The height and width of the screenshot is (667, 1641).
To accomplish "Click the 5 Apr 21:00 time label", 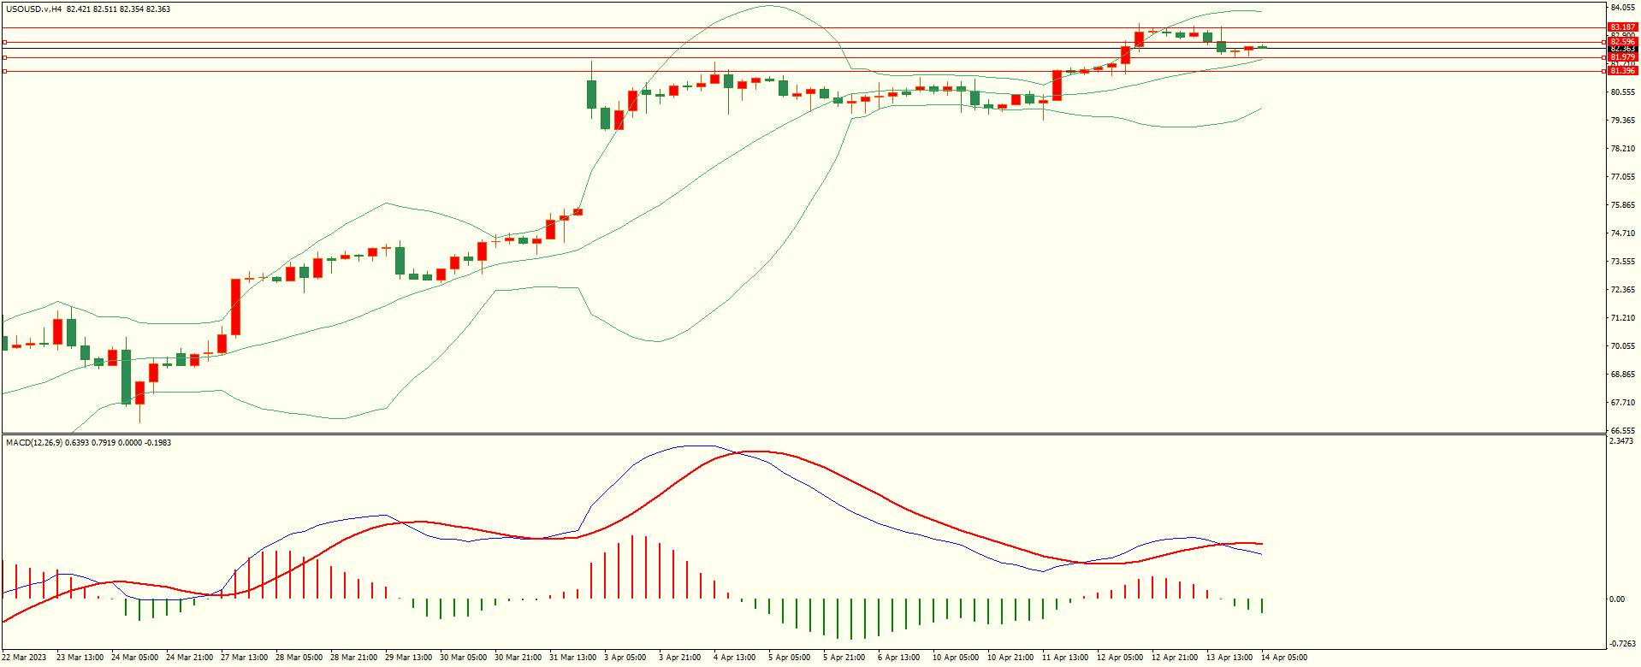I will click(x=844, y=658).
